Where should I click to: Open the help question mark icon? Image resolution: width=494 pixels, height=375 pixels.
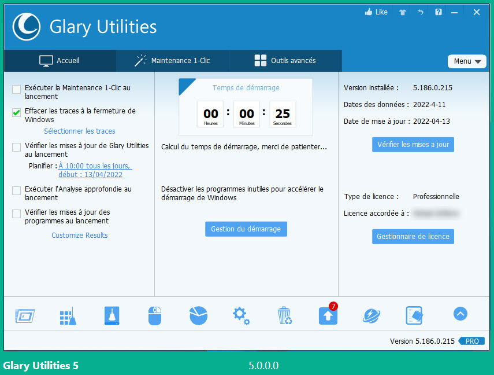tap(438, 12)
